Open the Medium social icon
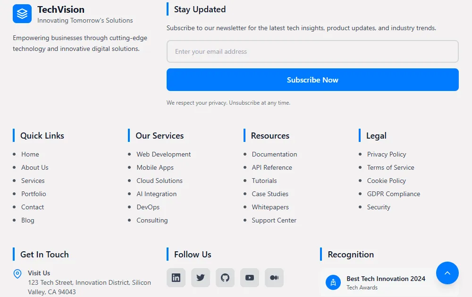This screenshot has width=472, height=297. click(274, 278)
